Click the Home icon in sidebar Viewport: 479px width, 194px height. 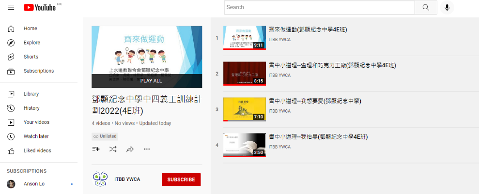(11, 29)
